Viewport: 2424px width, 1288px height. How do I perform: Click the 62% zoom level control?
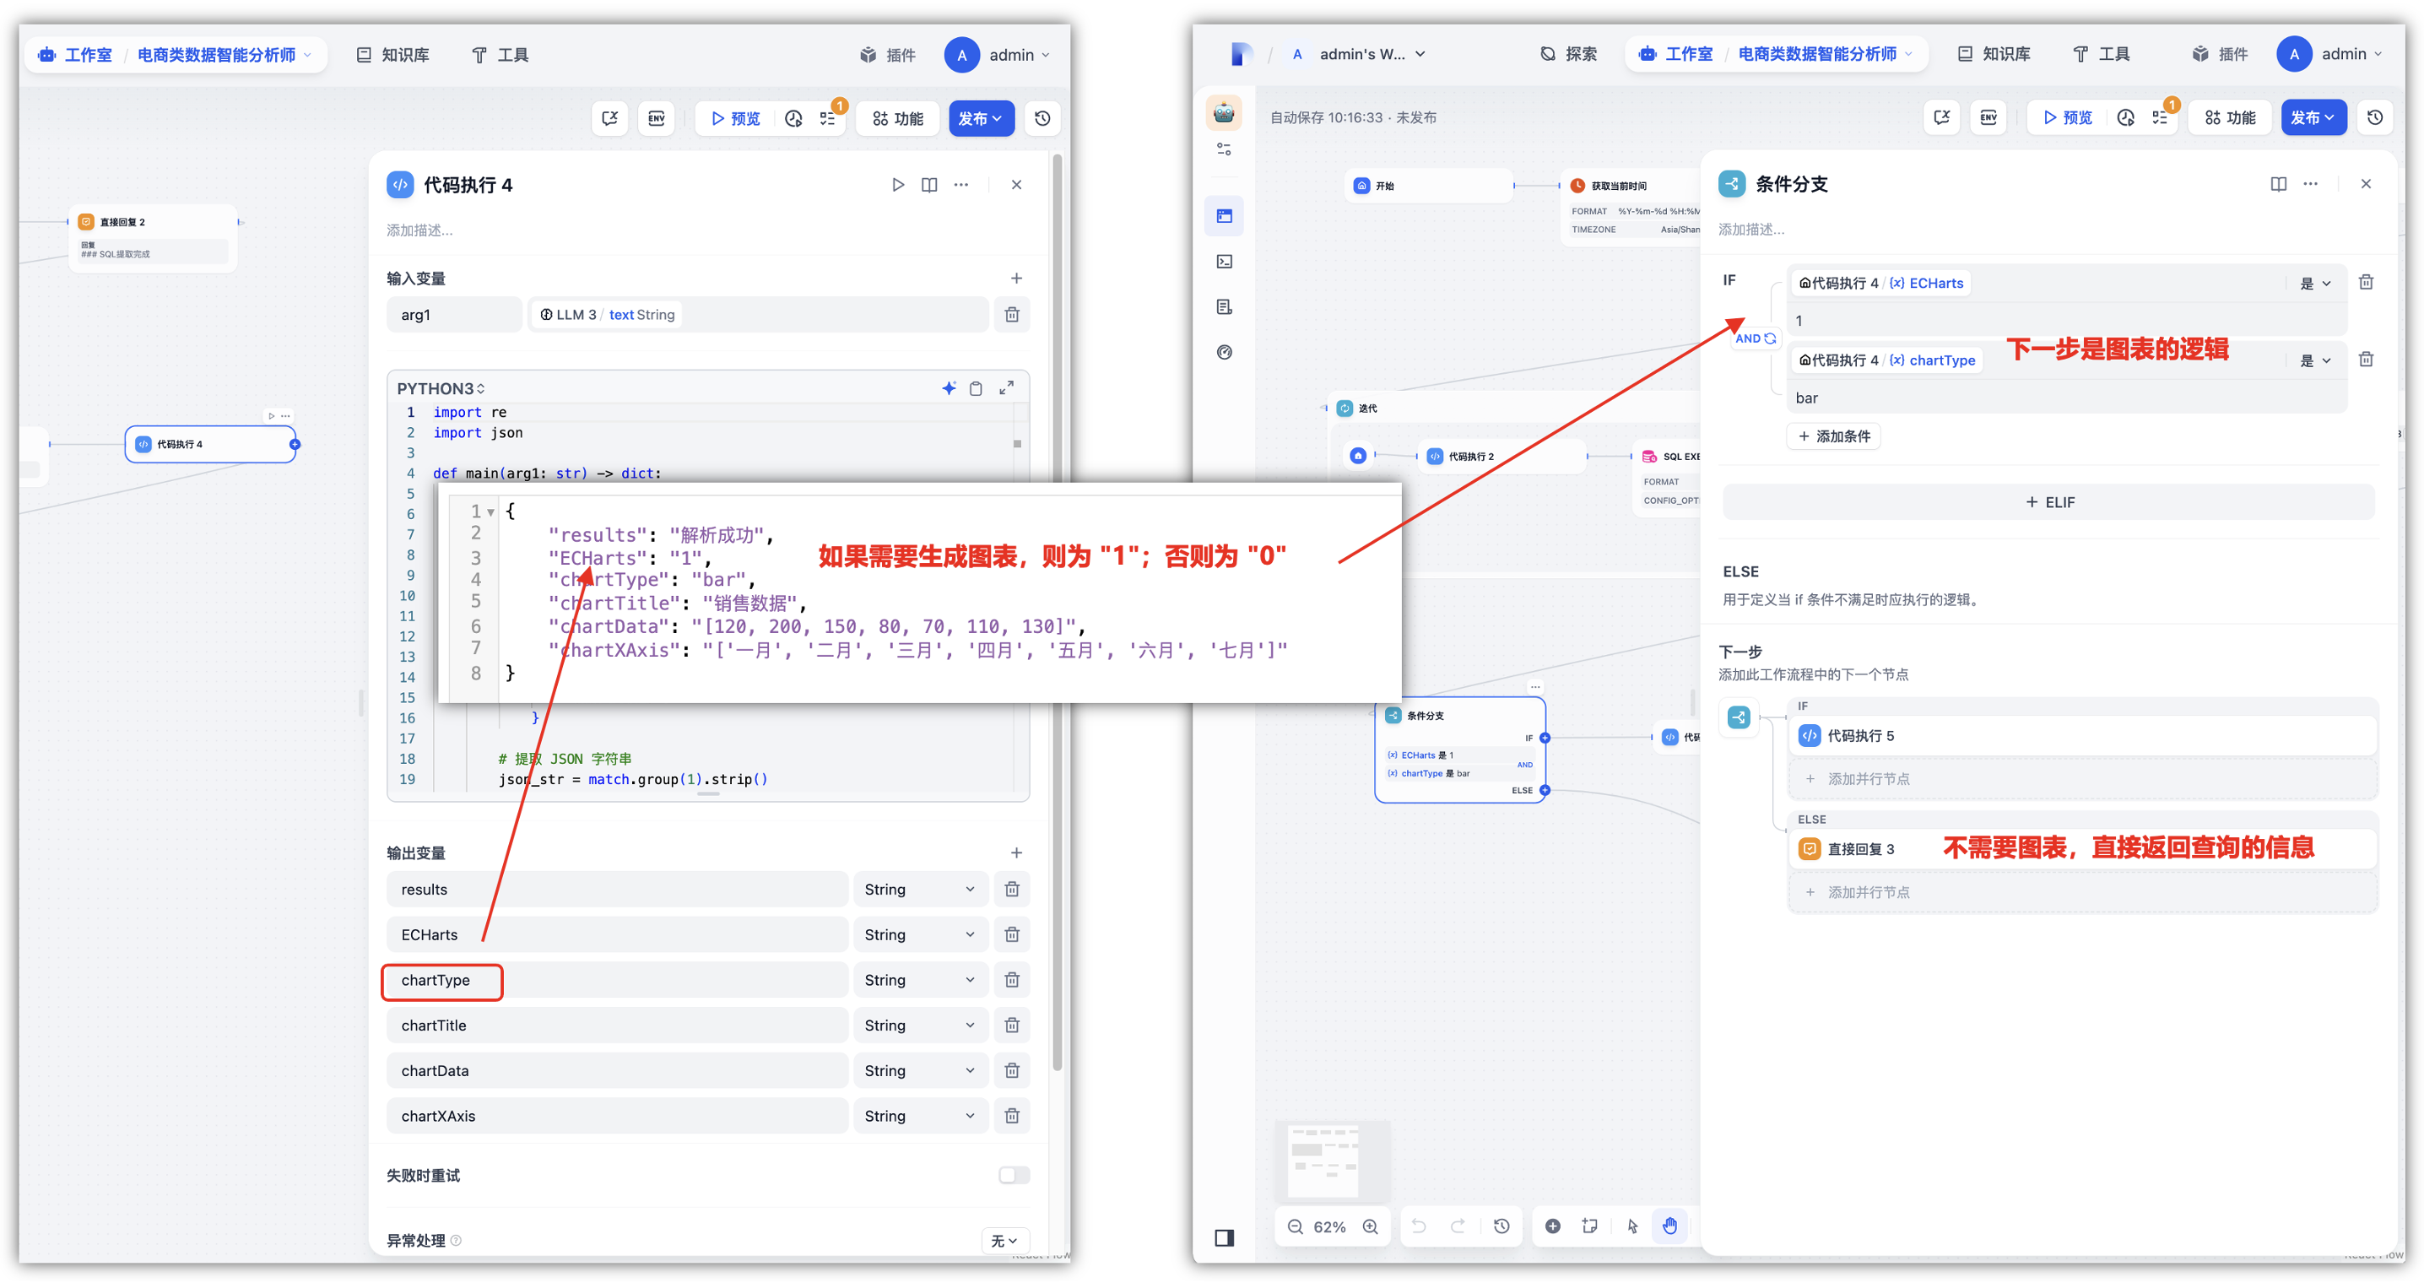point(1329,1226)
